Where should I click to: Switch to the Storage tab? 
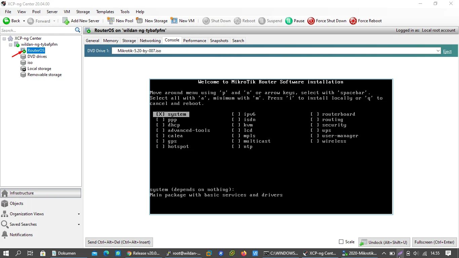coord(129,41)
